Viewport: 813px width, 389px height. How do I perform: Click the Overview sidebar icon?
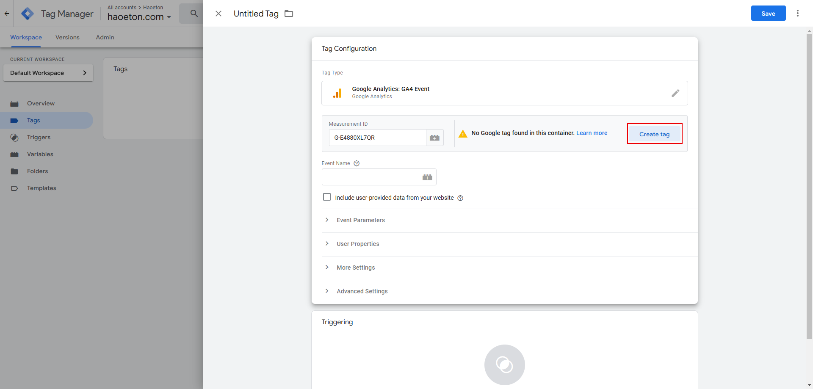[14, 104]
